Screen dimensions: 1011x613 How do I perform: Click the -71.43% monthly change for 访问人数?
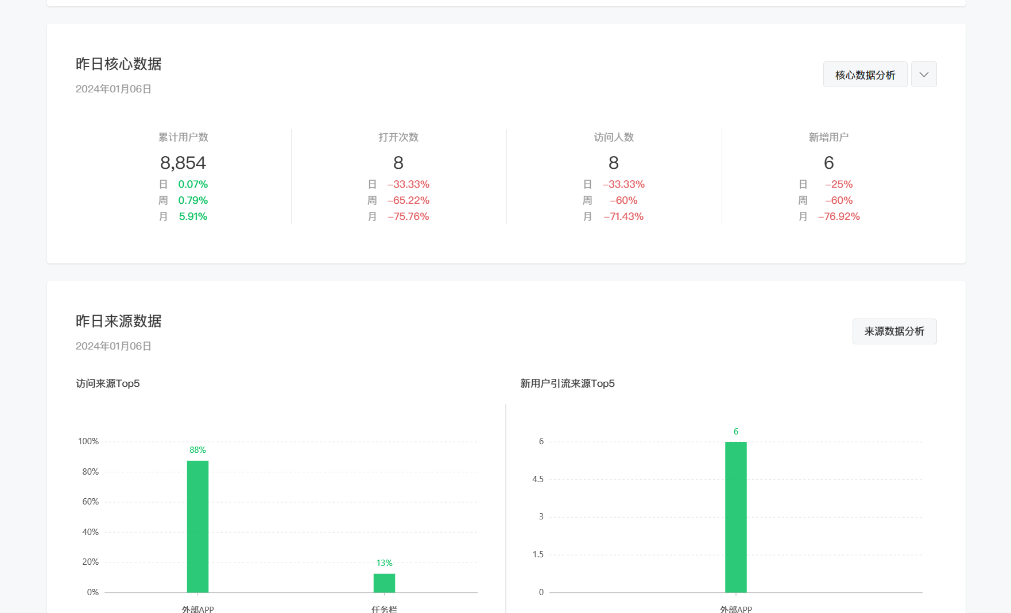point(623,216)
